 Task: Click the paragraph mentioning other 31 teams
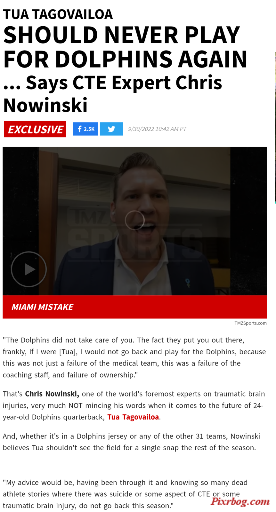[x=131, y=442]
